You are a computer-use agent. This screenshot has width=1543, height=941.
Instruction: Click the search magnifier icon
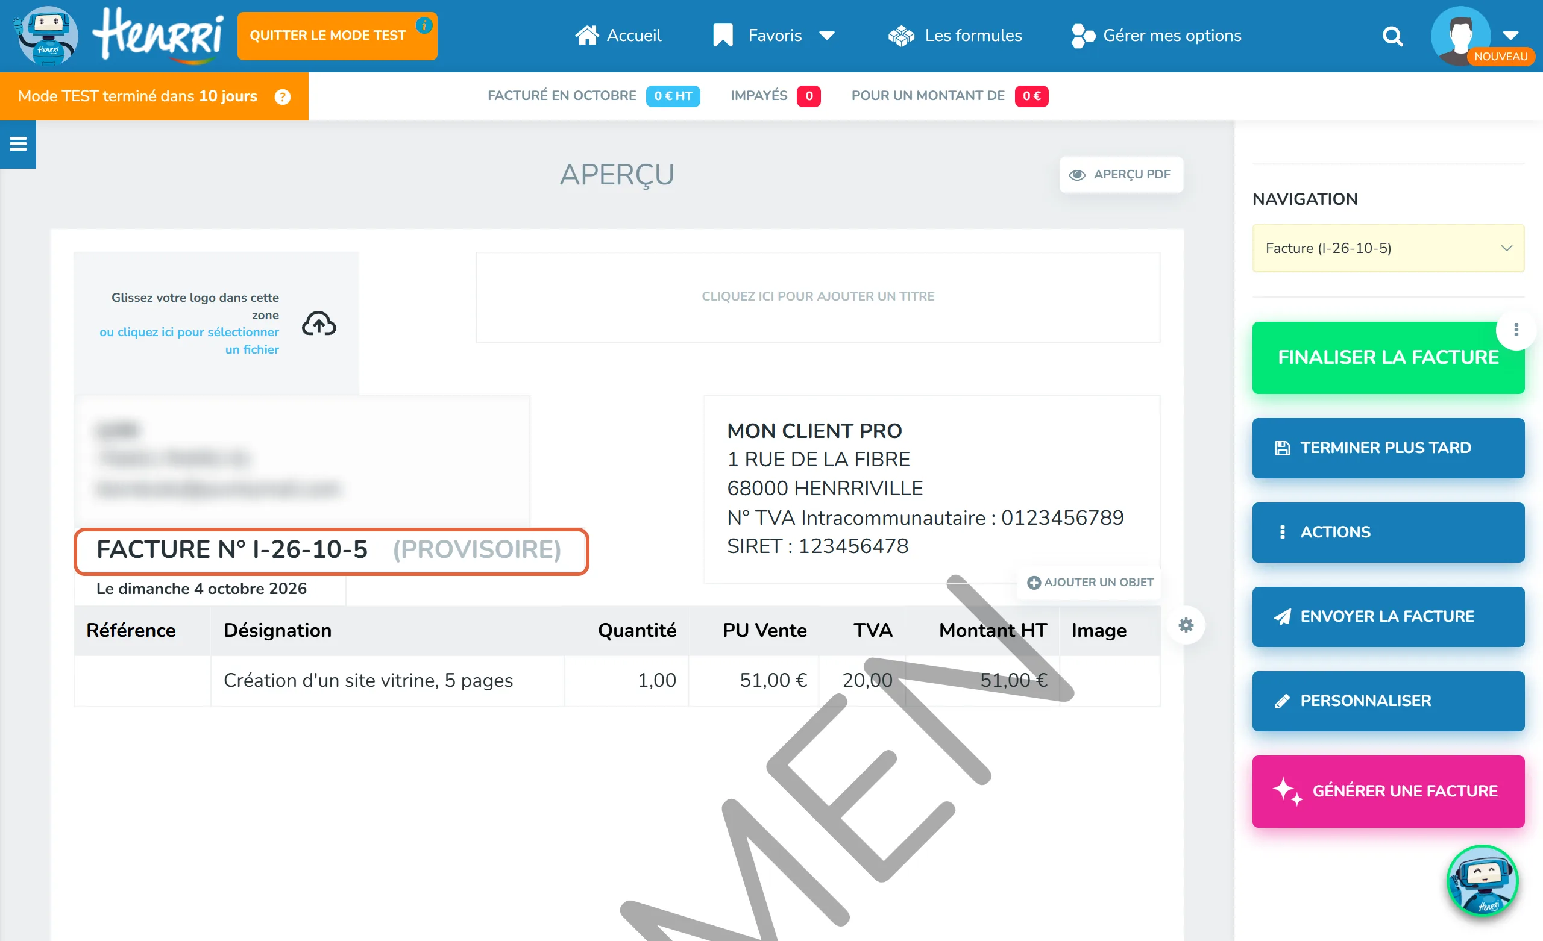click(1392, 36)
